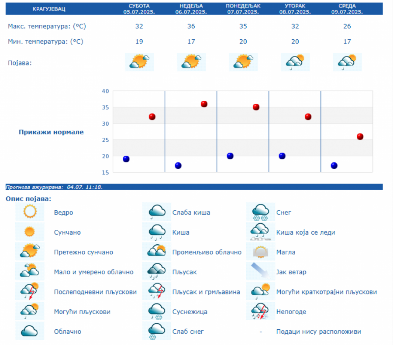Click Tuesday 08.07.2025 forecast weather icon

[295, 61]
